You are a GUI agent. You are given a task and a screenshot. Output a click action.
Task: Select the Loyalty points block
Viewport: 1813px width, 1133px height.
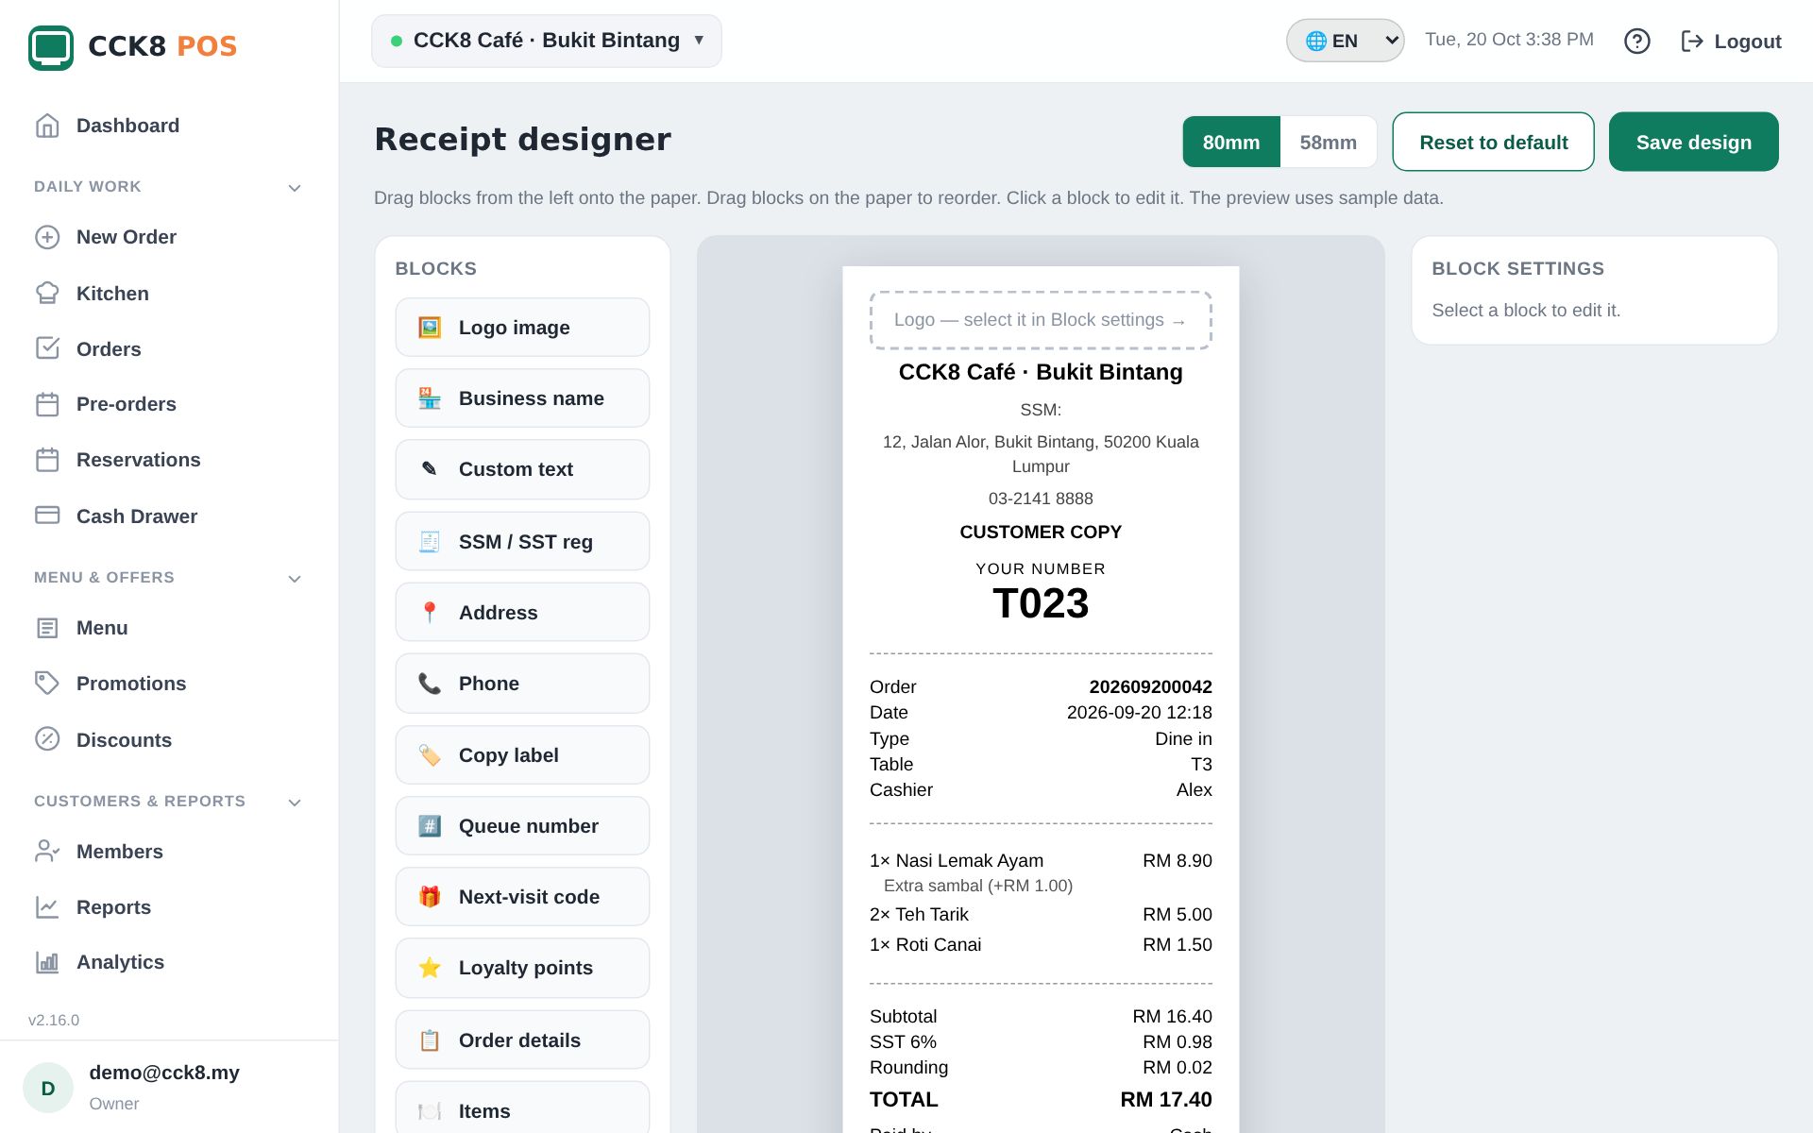522,968
